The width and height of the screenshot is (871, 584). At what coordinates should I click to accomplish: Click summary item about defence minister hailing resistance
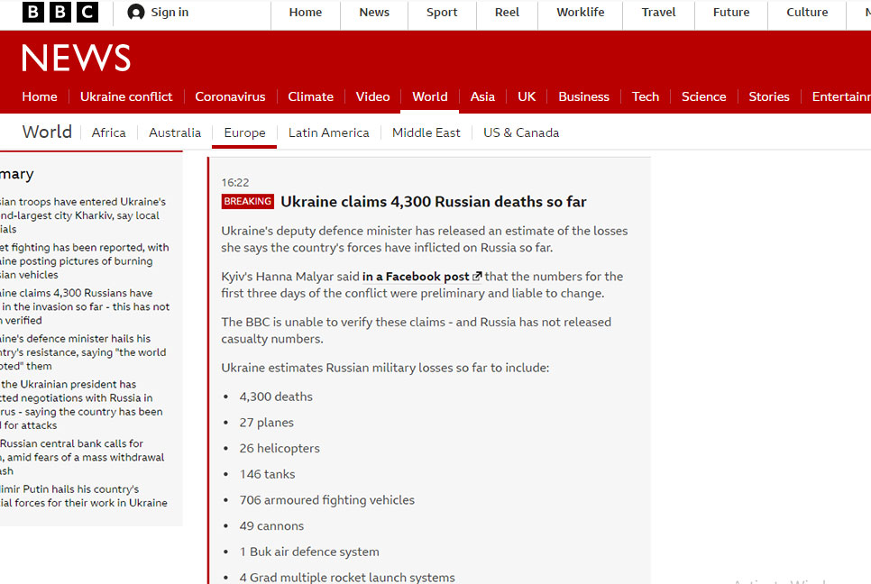click(x=83, y=352)
